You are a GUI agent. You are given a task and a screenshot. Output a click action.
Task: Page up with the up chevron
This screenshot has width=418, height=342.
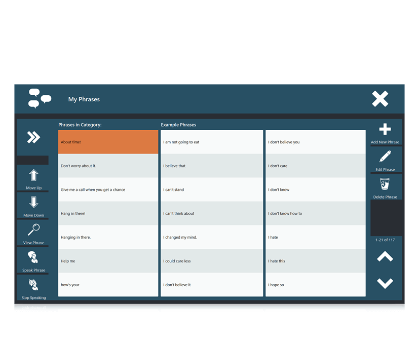(385, 257)
